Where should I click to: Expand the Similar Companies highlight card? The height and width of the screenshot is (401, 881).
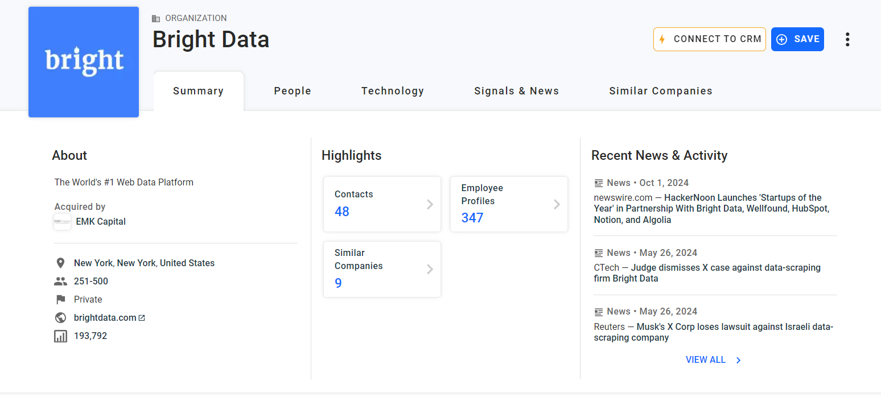click(381, 269)
